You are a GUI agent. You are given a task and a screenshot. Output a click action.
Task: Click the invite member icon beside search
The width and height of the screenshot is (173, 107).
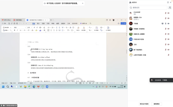click(170, 8)
